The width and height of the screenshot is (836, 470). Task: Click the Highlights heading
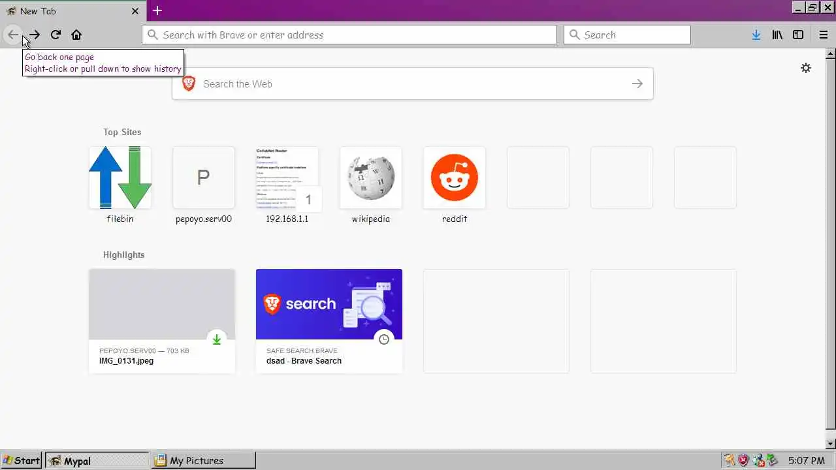tap(123, 255)
